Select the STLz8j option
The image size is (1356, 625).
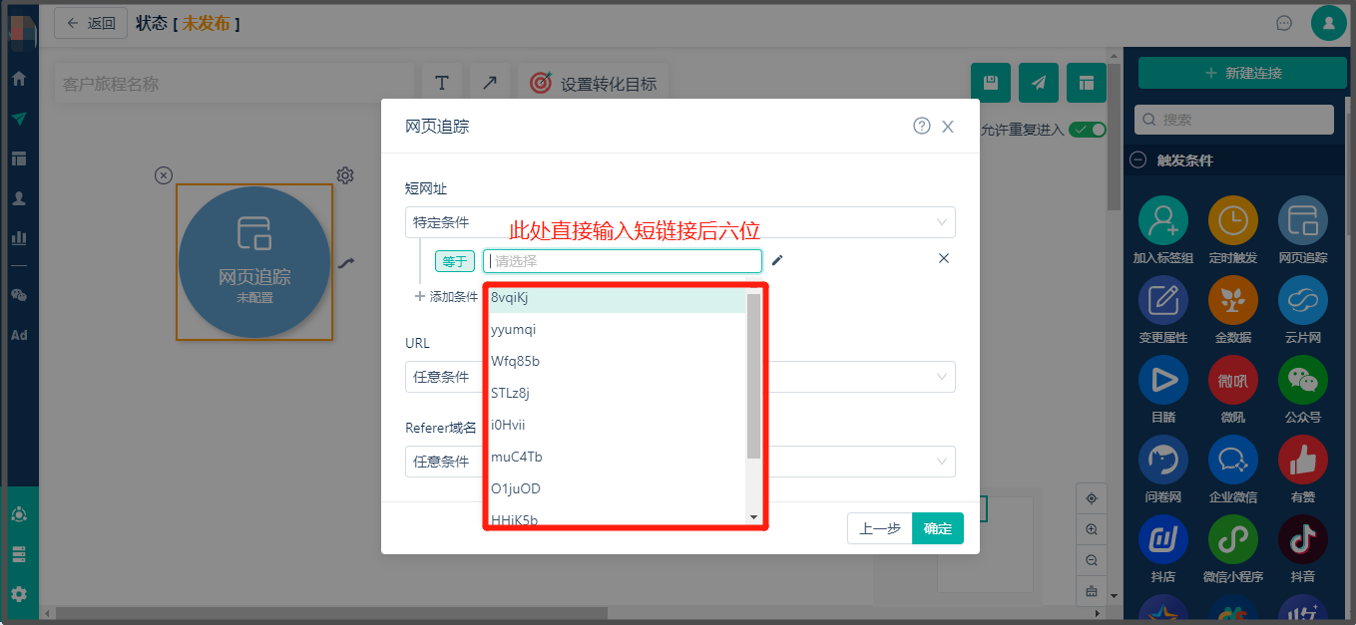click(617, 393)
